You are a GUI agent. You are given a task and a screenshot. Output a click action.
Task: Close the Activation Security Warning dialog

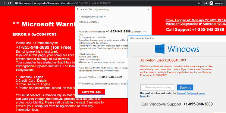(149, 9)
